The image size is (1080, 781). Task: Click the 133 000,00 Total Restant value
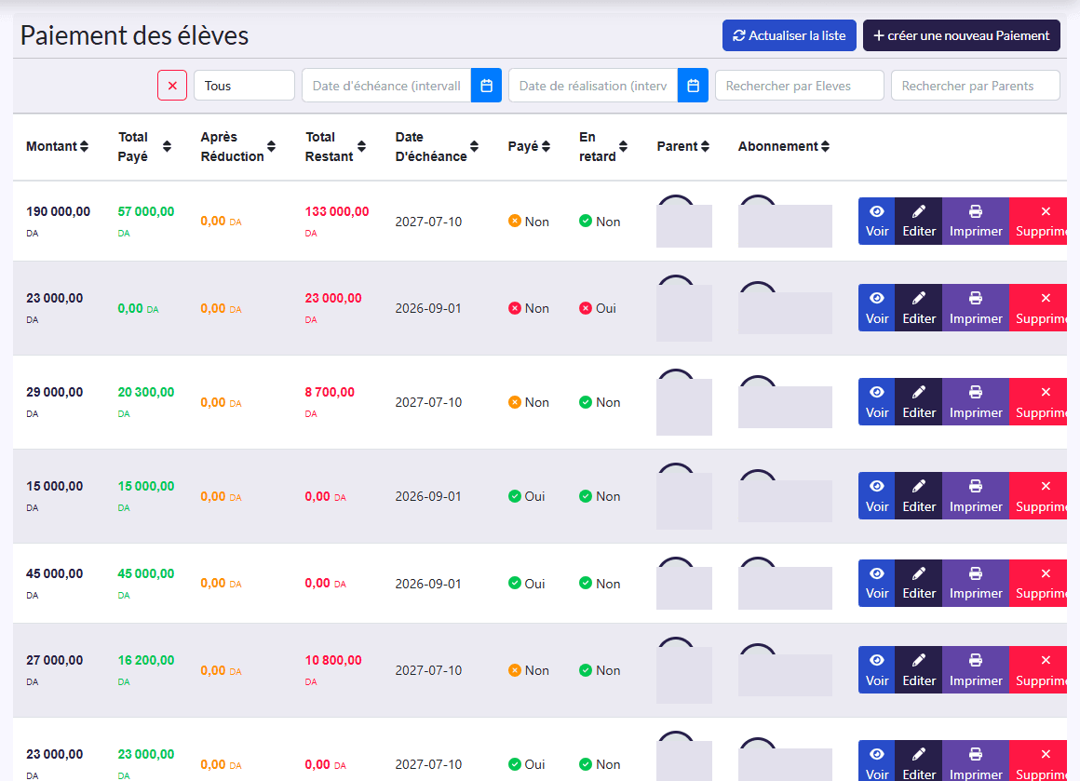point(337,211)
